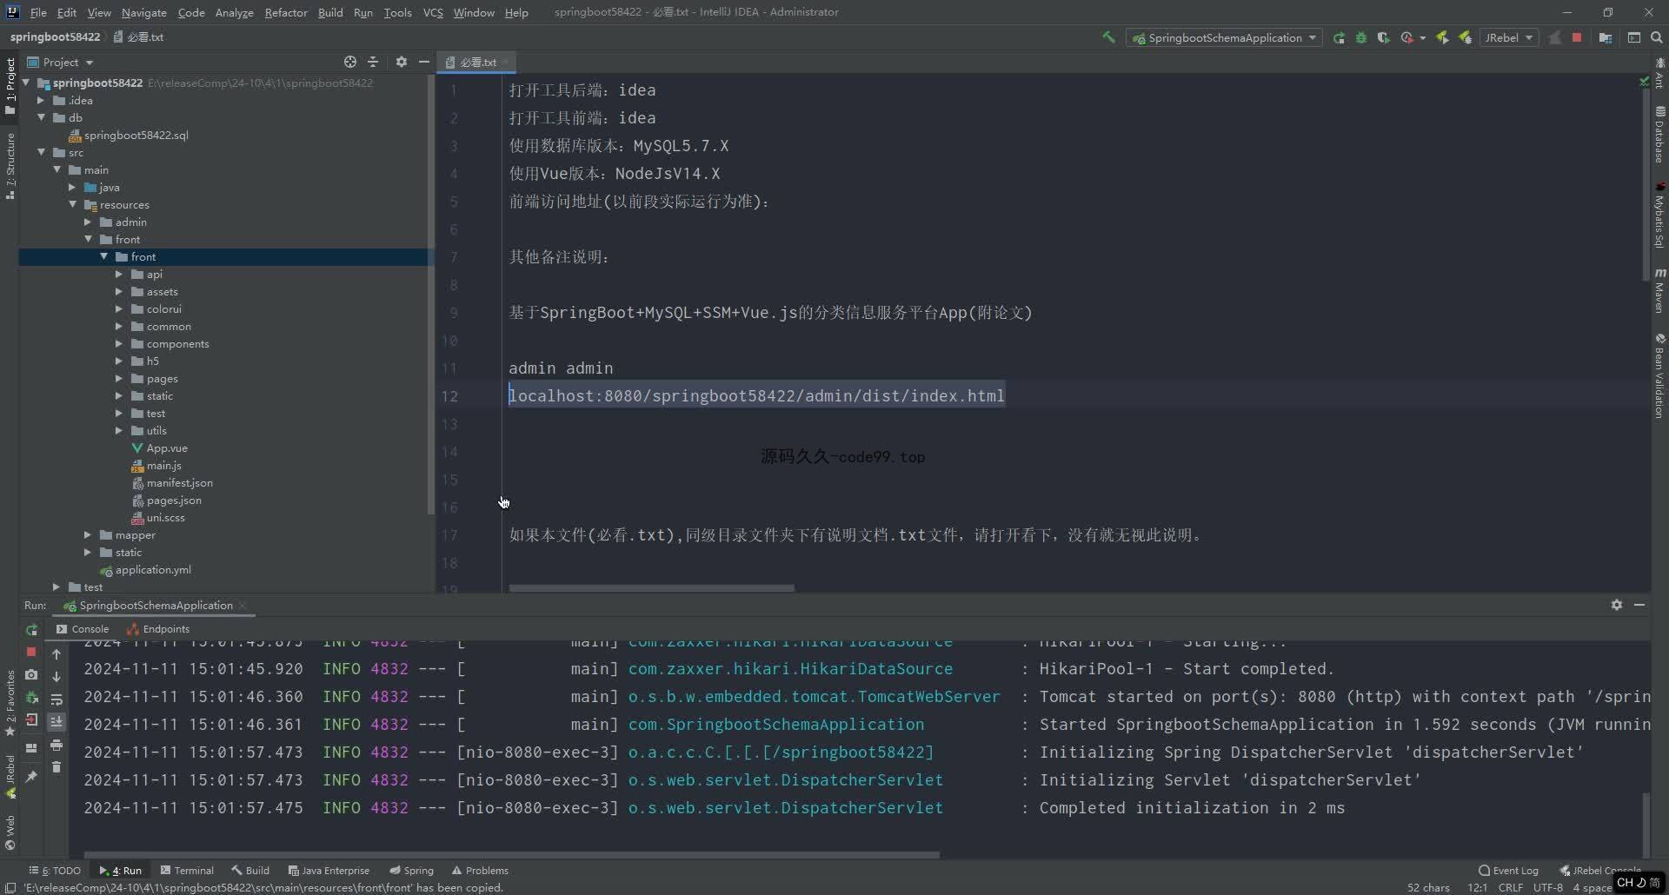This screenshot has width=1669, height=895.
Task: Click UTF-8 encoding in status bar
Action: pyautogui.click(x=1547, y=887)
